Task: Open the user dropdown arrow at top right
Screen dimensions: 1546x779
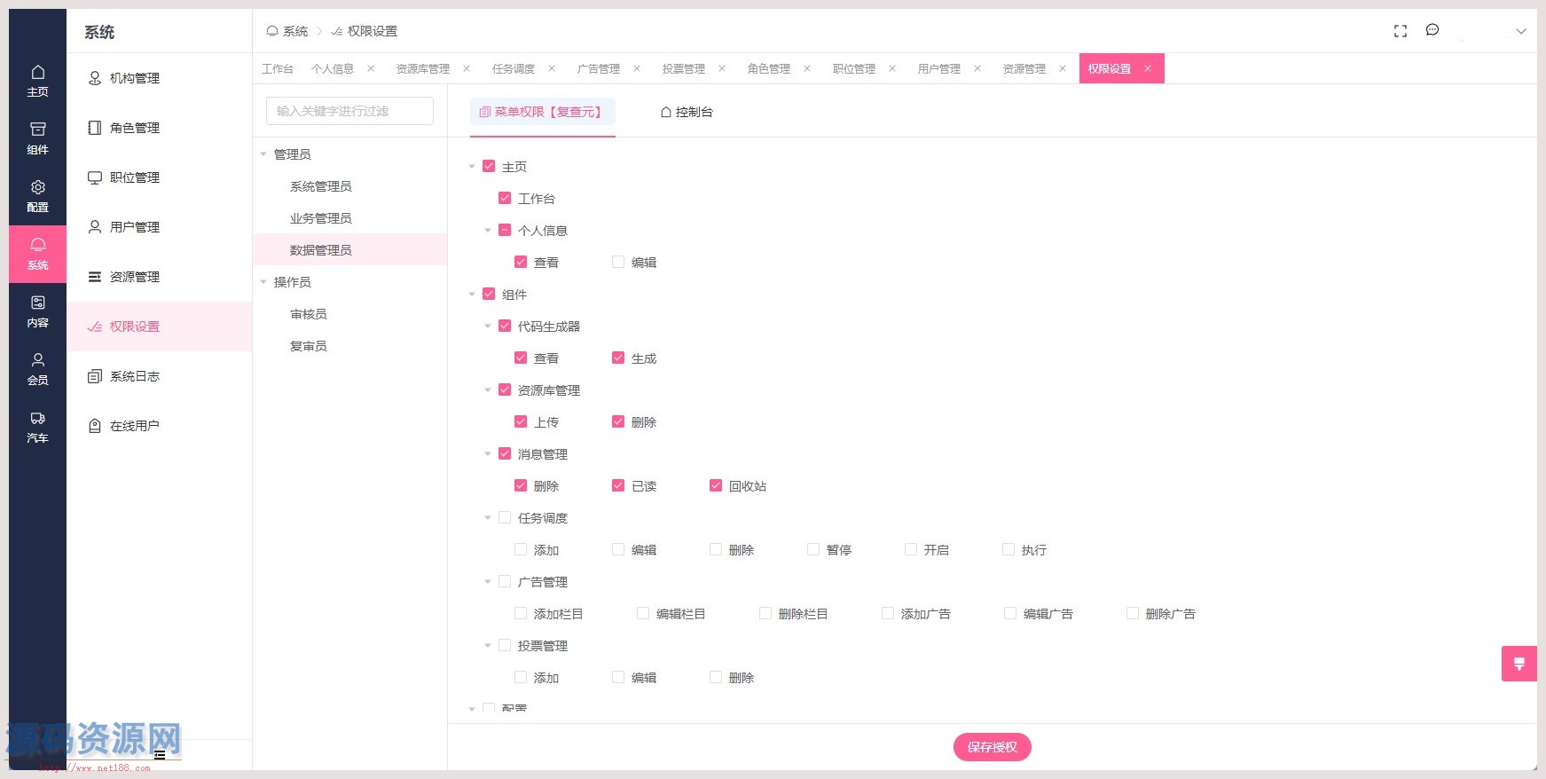Action: click(x=1520, y=31)
